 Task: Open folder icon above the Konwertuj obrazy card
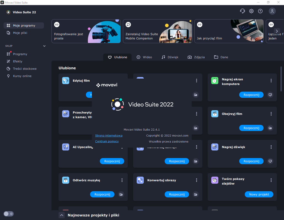(195, 161)
